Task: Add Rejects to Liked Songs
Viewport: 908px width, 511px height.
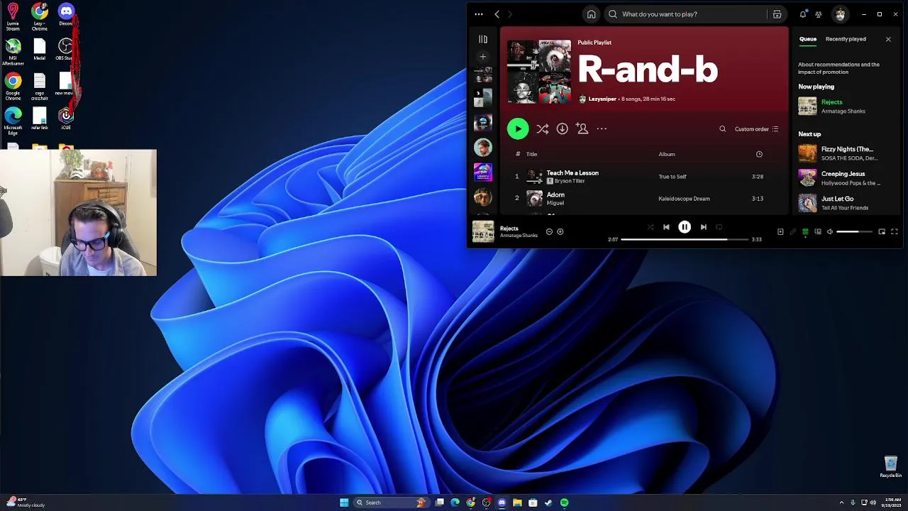Action: click(x=560, y=231)
